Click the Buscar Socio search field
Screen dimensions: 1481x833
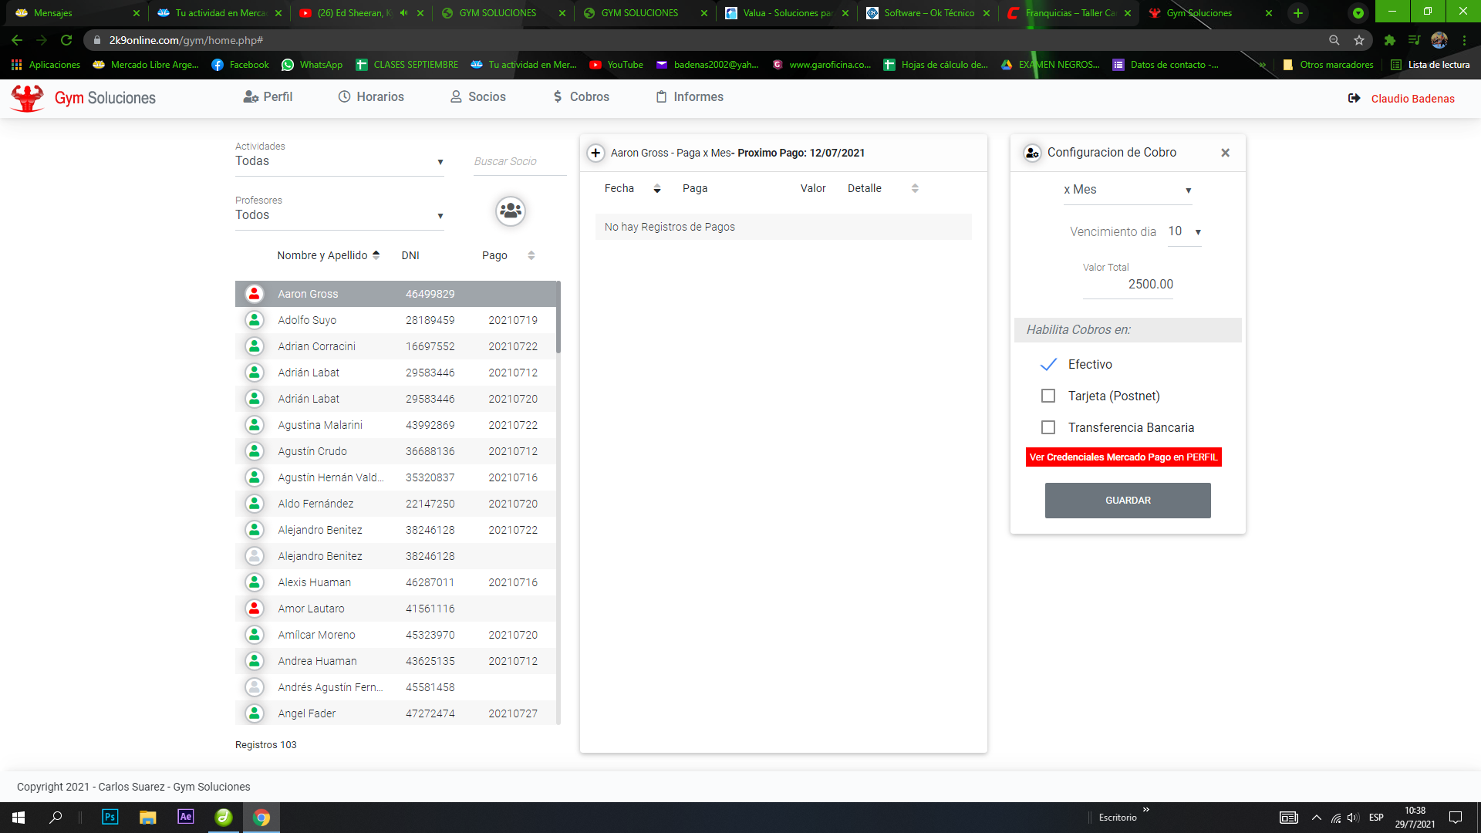coord(519,161)
